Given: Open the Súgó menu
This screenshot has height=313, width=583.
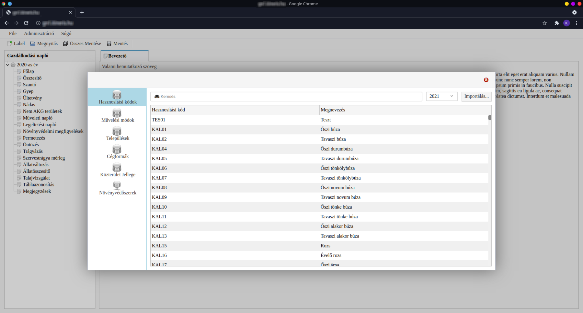Looking at the screenshot, I should tap(66, 34).
